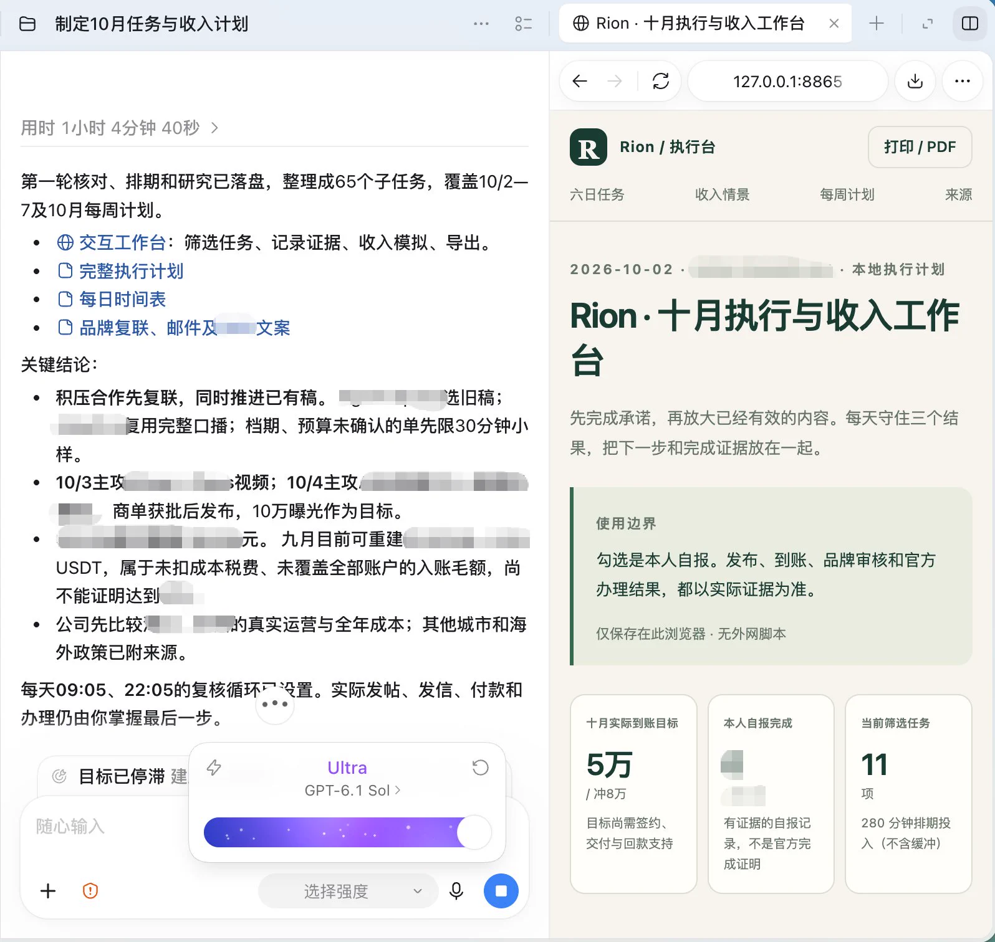
Task: Open the GPT-6.1 Sol model chooser
Action: pos(353,790)
